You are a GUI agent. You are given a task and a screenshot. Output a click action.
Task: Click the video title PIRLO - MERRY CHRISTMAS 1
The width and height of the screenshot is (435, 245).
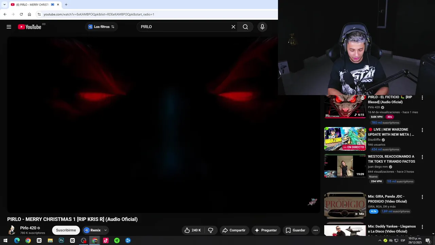pyautogui.click(x=72, y=219)
